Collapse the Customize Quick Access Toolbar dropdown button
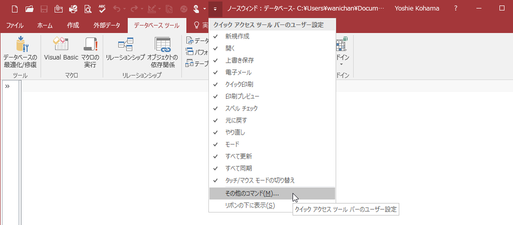Image resolution: width=513 pixels, height=225 pixels. tap(215, 9)
